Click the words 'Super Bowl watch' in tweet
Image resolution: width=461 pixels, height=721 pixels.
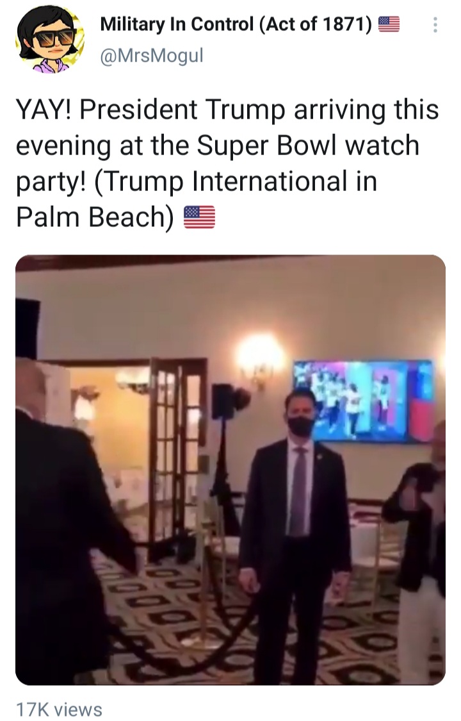(308, 145)
